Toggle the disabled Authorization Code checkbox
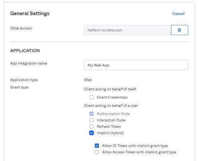The image size is (199, 161). pos(92,114)
